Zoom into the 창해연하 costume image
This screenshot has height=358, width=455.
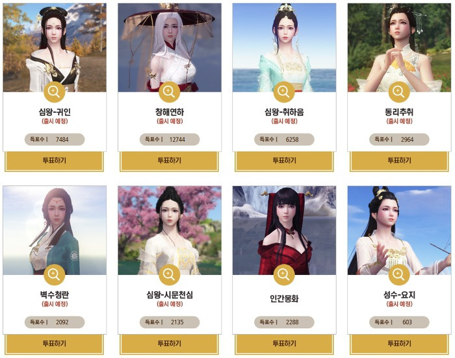169,92
